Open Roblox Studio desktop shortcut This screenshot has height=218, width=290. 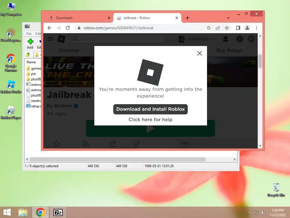point(11,87)
